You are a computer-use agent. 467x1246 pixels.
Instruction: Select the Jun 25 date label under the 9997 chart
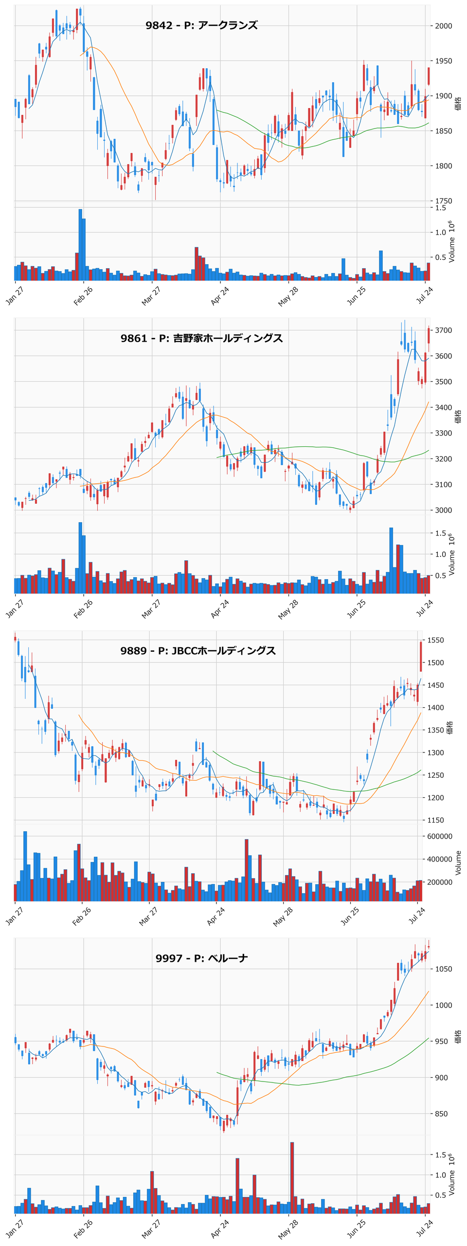coord(356,1228)
